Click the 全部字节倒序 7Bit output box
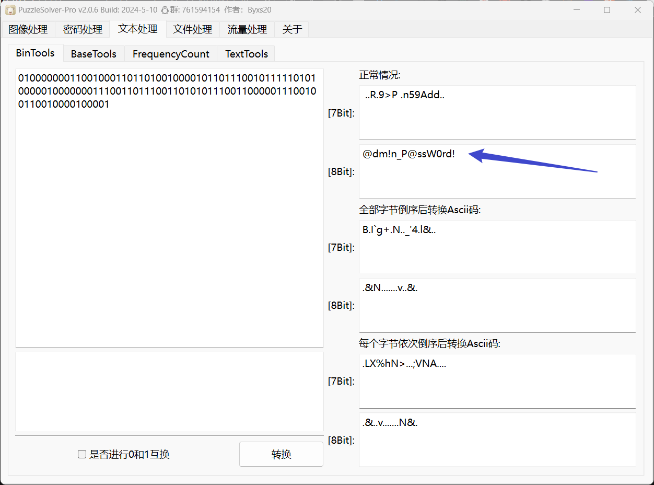 497,247
